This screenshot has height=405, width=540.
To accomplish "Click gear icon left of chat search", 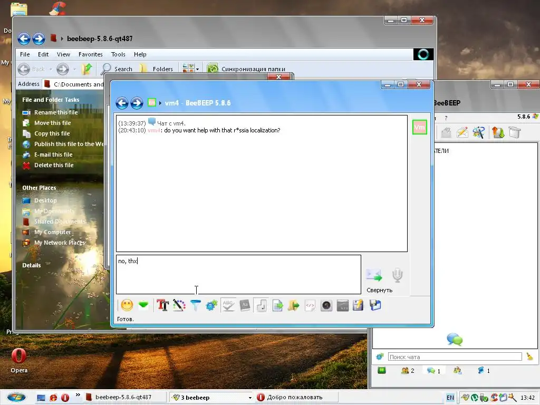I will 380,357.
